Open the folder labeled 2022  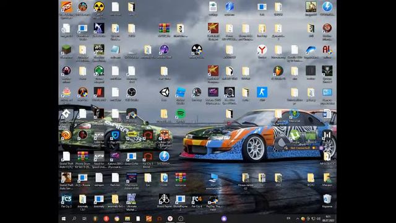click(278, 178)
